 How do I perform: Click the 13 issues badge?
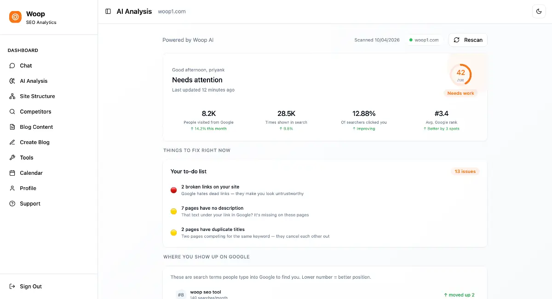[x=465, y=172]
